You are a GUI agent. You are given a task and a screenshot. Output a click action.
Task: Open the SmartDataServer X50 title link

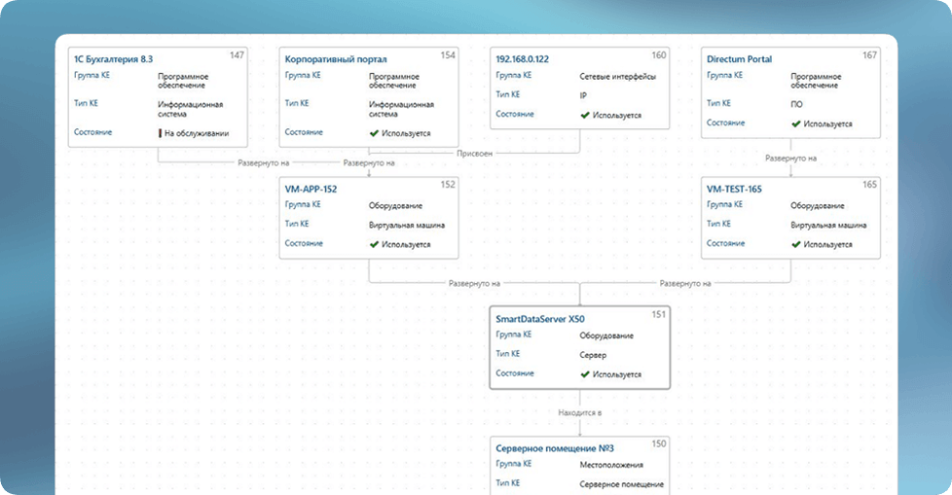tap(539, 318)
